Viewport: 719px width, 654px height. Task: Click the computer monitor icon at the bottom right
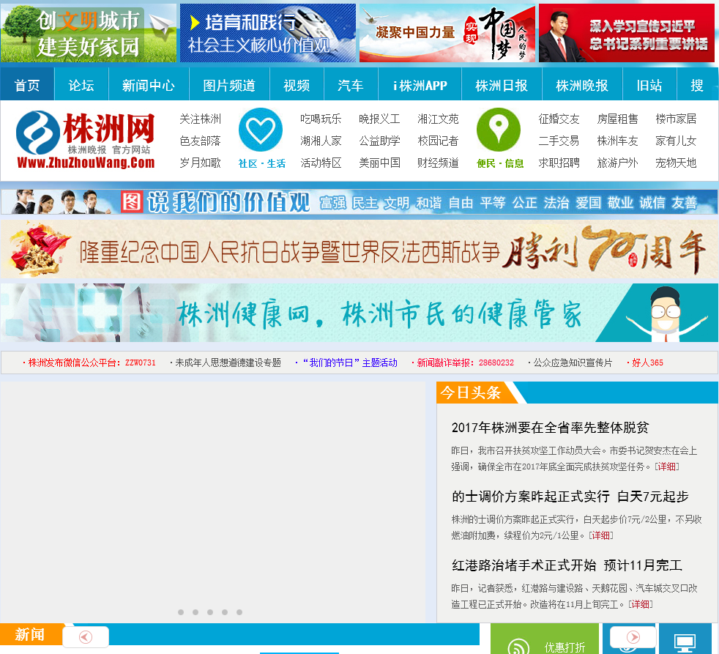tap(685, 642)
